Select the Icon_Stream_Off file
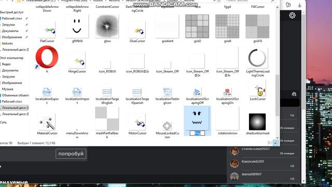This screenshot has width=332, height=187. 167,64
